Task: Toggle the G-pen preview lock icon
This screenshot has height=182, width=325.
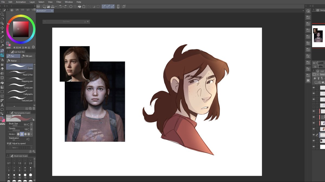Action: click(x=33, y=119)
